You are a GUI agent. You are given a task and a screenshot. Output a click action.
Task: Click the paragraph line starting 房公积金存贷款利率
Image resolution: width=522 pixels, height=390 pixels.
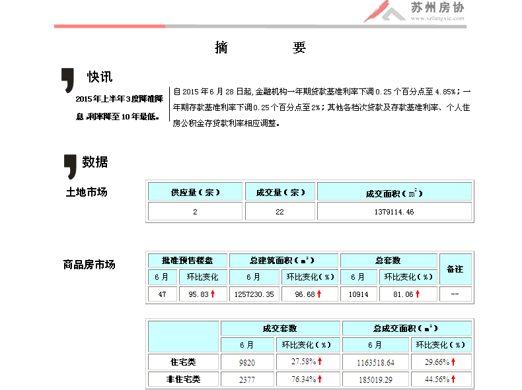click(x=227, y=123)
